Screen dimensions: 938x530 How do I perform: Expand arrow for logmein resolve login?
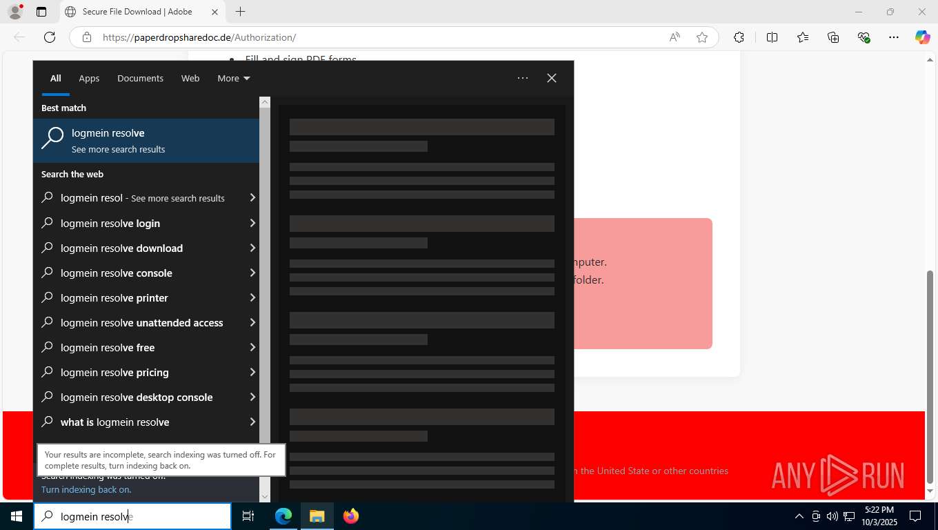(252, 223)
